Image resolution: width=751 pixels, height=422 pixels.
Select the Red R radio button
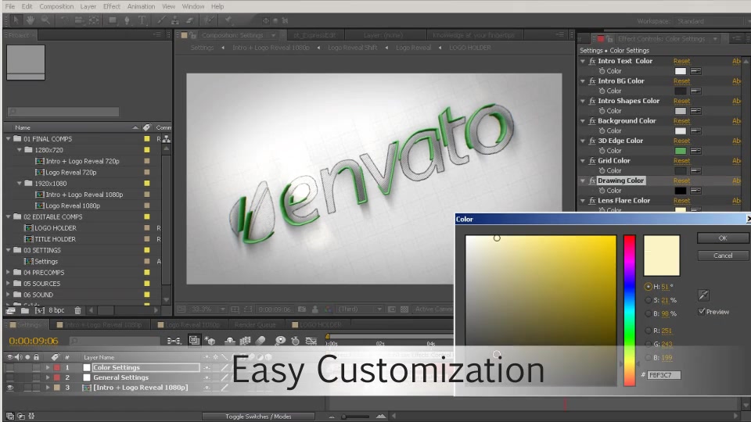(x=648, y=331)
